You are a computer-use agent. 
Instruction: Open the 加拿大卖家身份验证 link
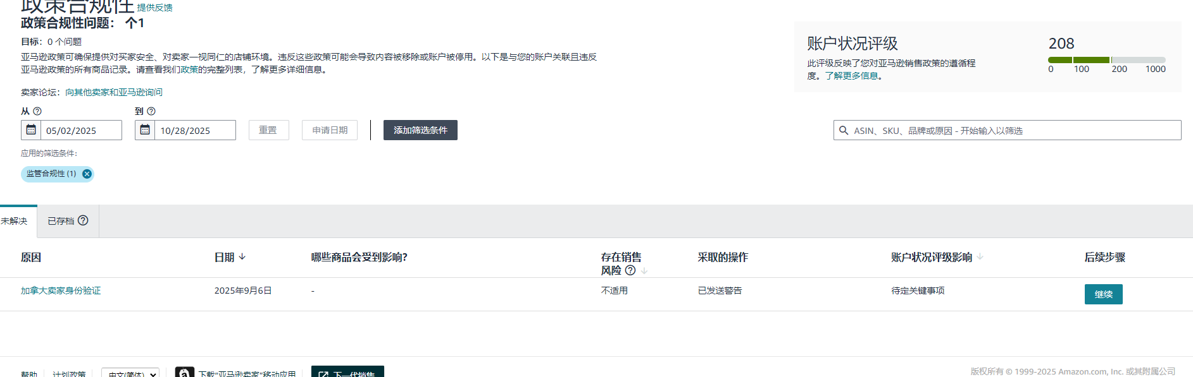pos(61,290)
